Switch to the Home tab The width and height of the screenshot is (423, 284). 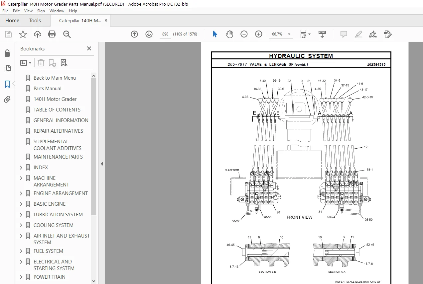click(12, 21)
